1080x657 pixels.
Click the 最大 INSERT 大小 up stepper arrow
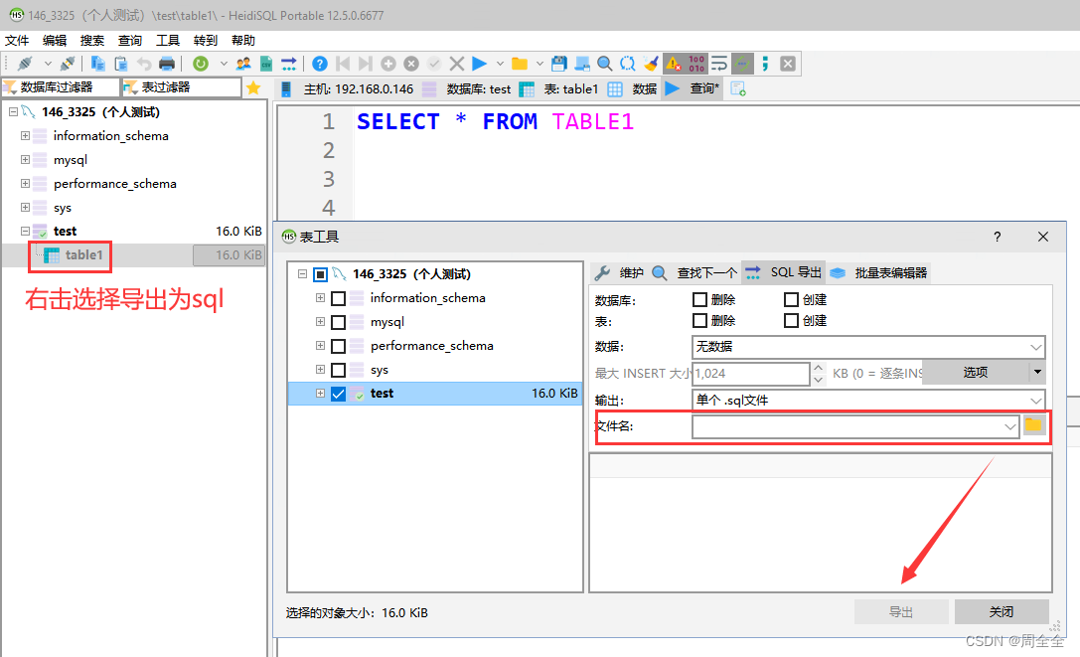point(818,368)
